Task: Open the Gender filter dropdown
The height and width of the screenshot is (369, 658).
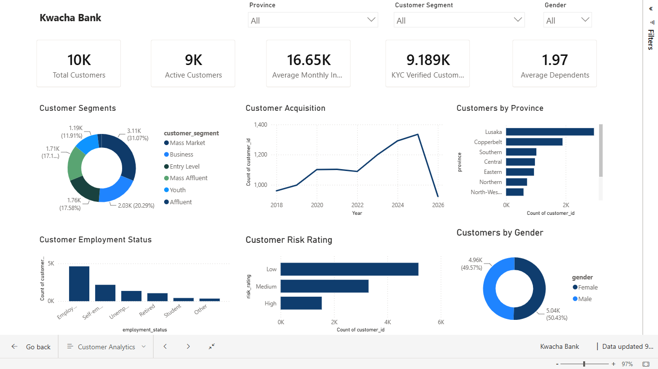Action: [x=567, y=20]
